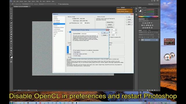Select the Healing Brush tool
Viewport: 186px width, 104px height.
11,23
